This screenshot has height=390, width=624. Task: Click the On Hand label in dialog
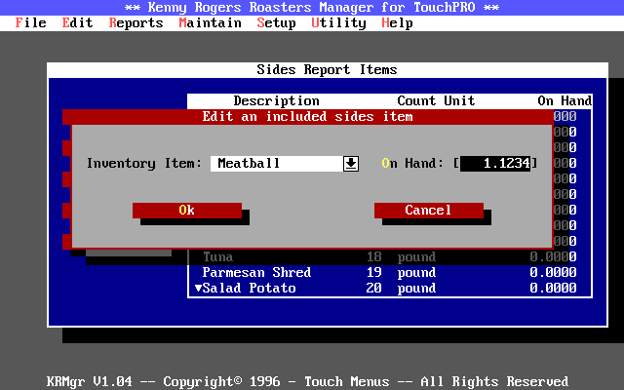tap(412, 164)
